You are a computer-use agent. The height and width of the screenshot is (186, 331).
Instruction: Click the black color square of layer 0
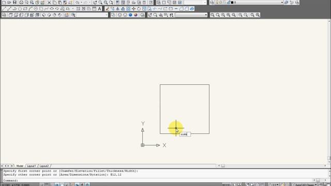[x=232, y=3]
